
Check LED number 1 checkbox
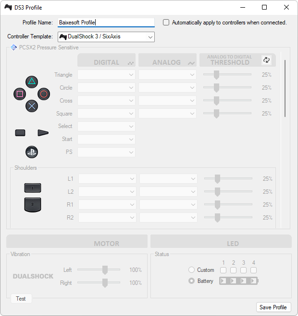click(x=223, y=270)
